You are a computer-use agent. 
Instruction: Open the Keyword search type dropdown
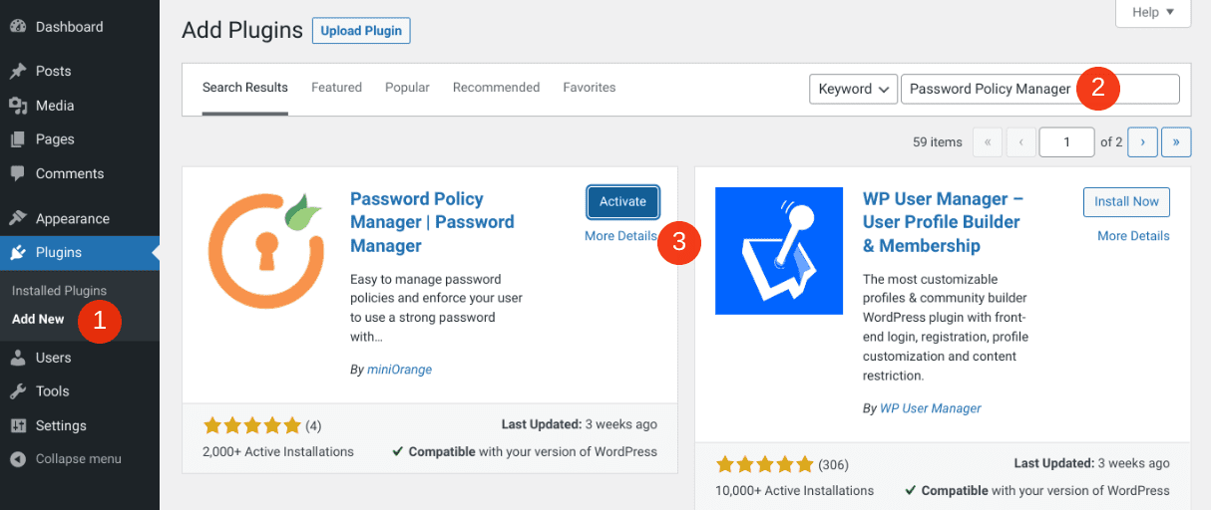[853, 89]
